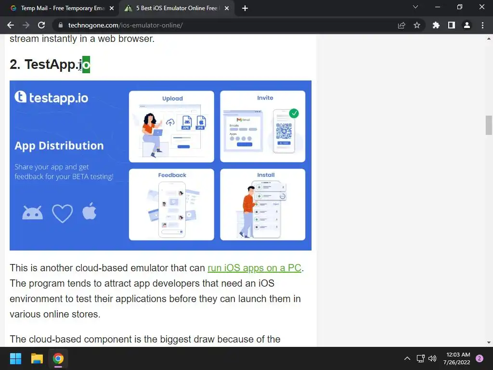Image resolution: width=493 pixels, height=370 pixels.
Task: Bookmark this page with the star
Action: pos(417,25)
